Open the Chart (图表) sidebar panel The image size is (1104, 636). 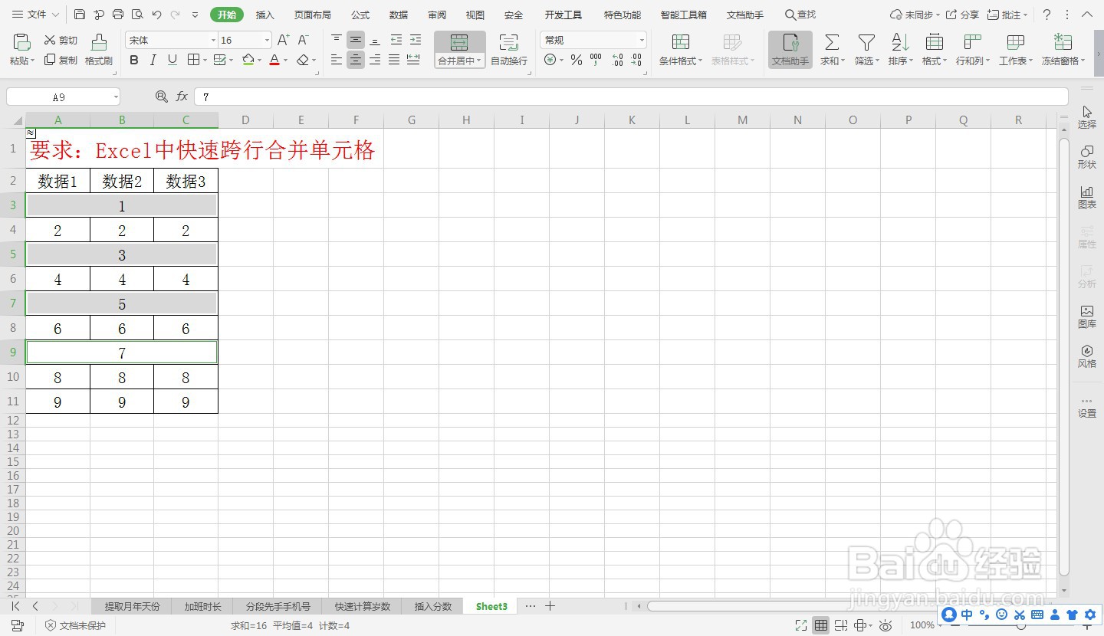tap(1086, 196)
